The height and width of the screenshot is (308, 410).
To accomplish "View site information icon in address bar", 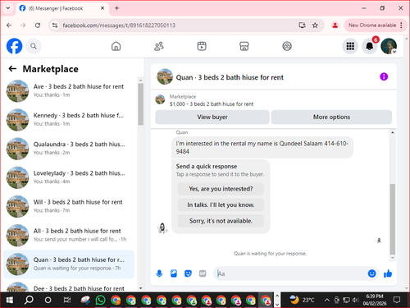I will coord(55,25).
